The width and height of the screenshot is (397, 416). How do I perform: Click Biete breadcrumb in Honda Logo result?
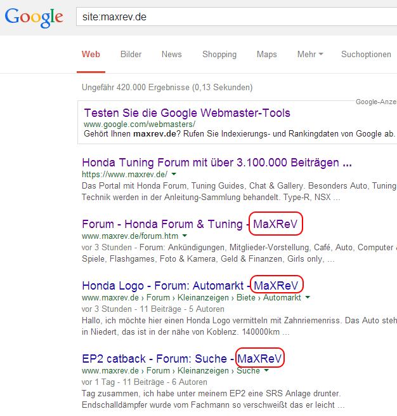(x=246, y=298)
